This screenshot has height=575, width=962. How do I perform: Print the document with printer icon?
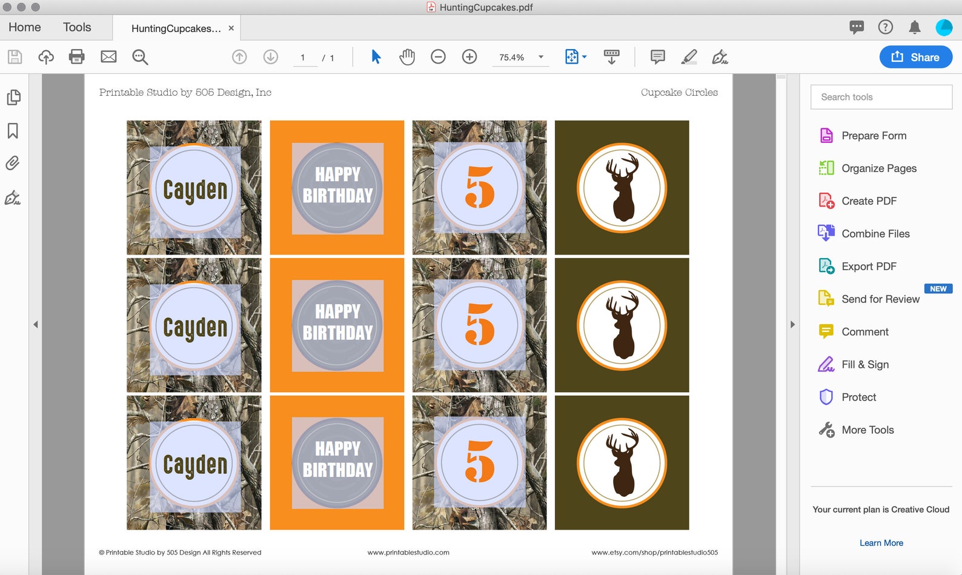click(77, 57)
